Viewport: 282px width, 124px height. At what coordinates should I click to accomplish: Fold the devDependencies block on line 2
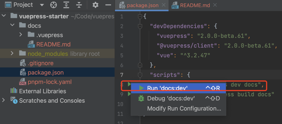pyautogui.click(x=140, y=26)
